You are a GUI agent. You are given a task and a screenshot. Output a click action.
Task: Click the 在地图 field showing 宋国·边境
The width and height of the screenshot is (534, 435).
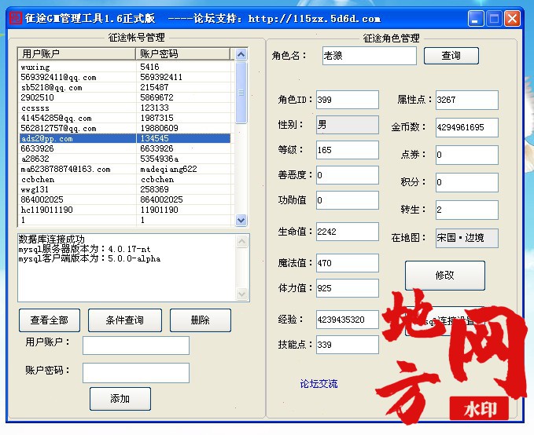[467, 238]
